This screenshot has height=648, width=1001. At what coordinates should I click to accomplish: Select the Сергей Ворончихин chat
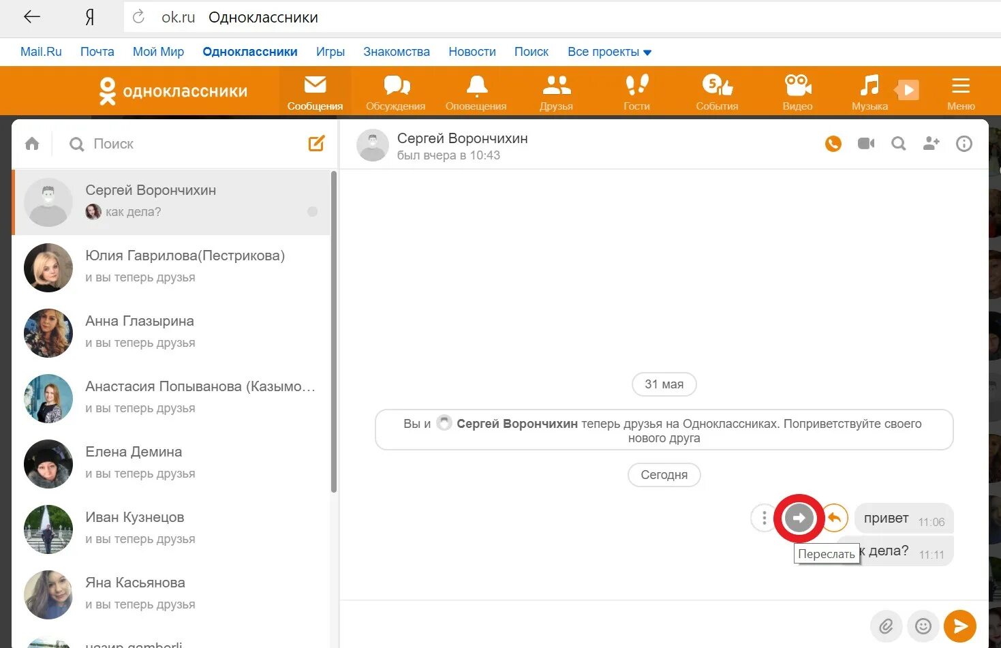171,202
